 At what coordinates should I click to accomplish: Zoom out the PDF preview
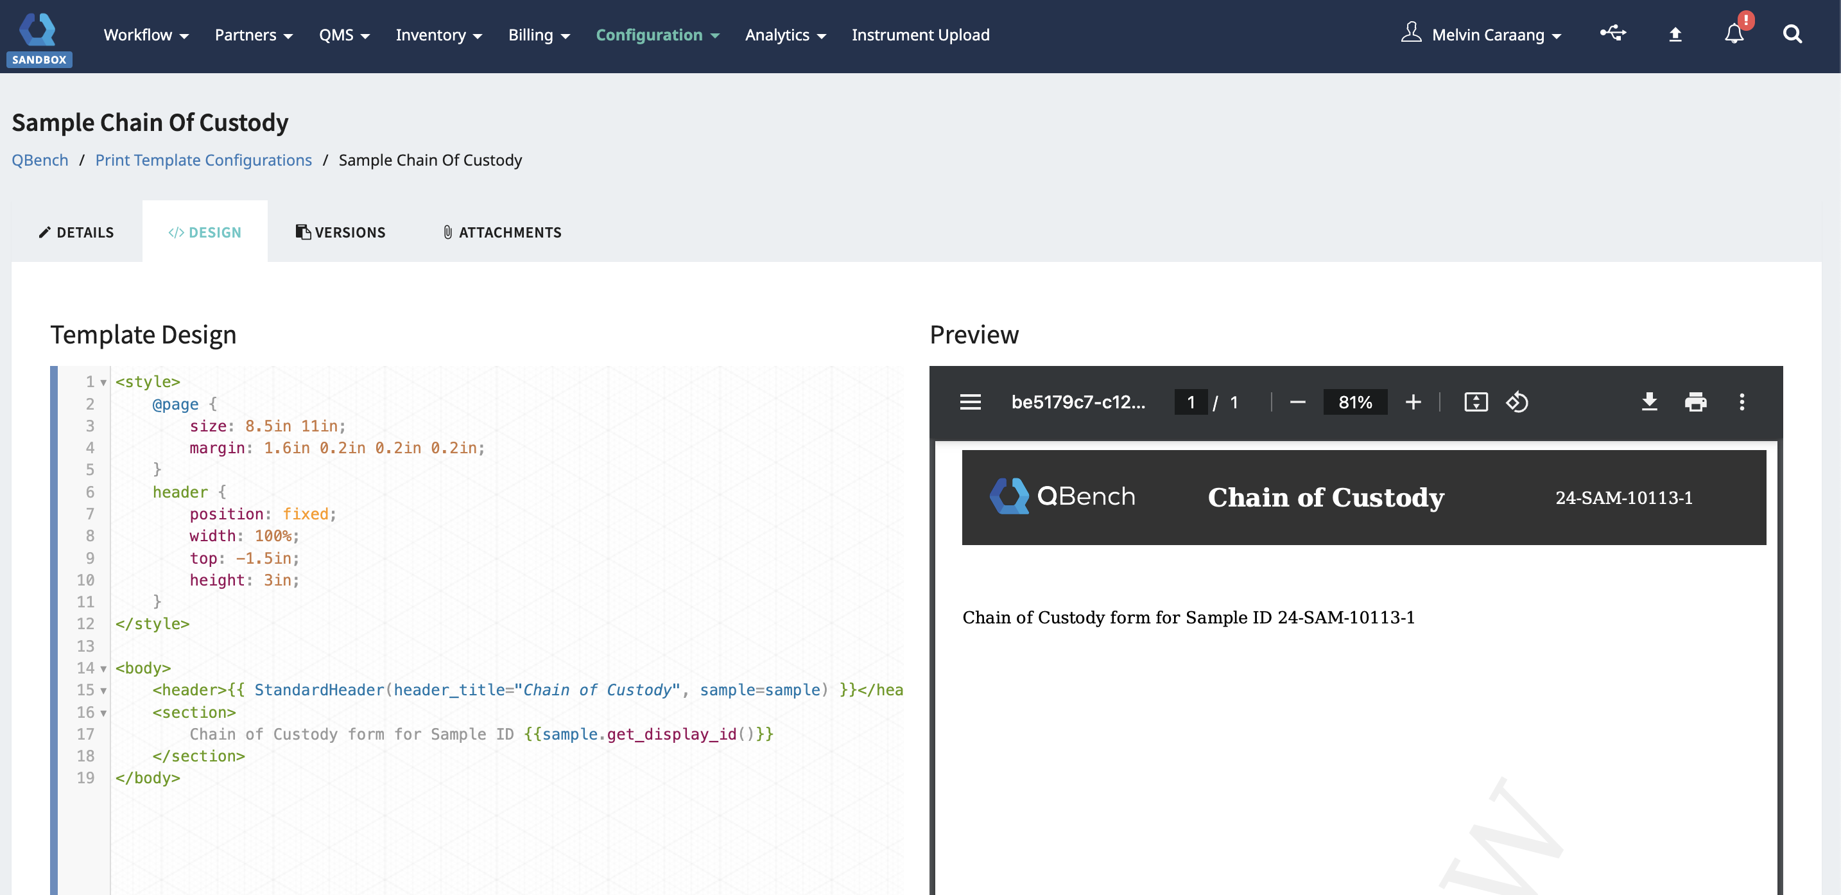(1298, 402)
